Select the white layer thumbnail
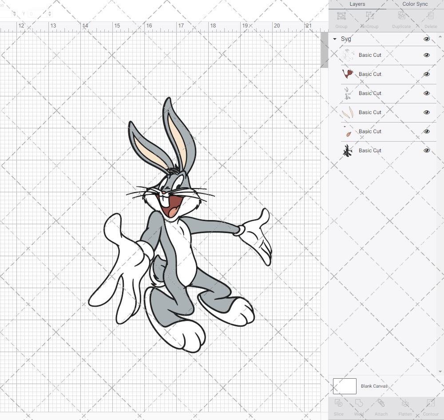 click(348, 55)
